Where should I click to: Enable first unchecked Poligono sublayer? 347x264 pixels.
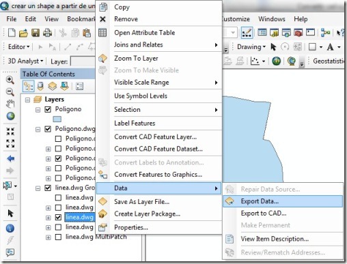[58, 138]
